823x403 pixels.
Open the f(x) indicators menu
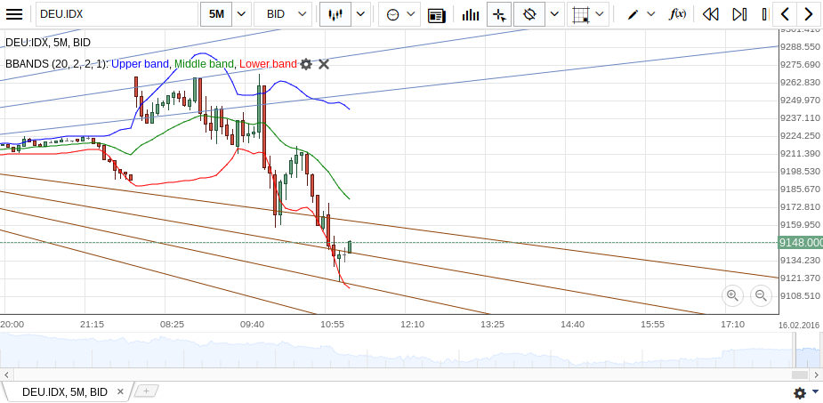click(x=677, y=14)
